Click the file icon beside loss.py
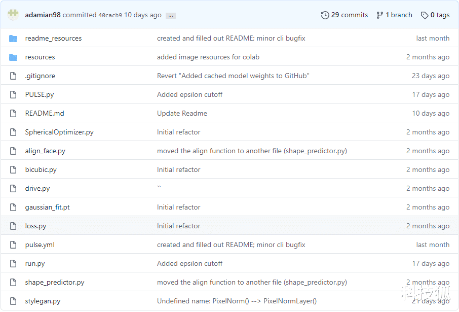This screenshot has width=459, height=312. (x=13, y=226)
